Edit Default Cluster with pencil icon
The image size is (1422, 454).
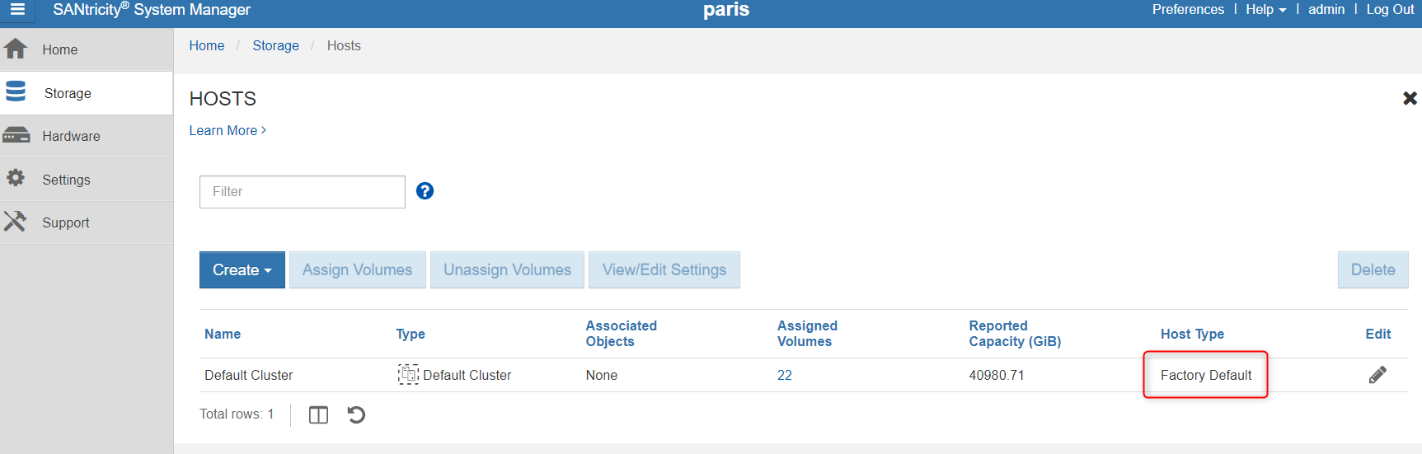[1377, 375]
